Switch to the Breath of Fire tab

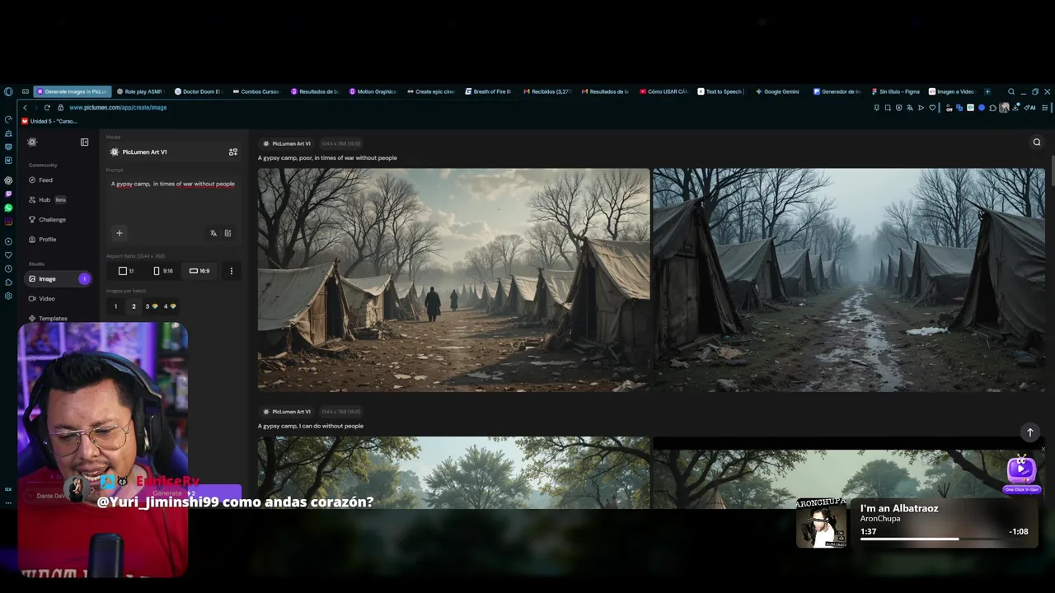click(488, 91)
